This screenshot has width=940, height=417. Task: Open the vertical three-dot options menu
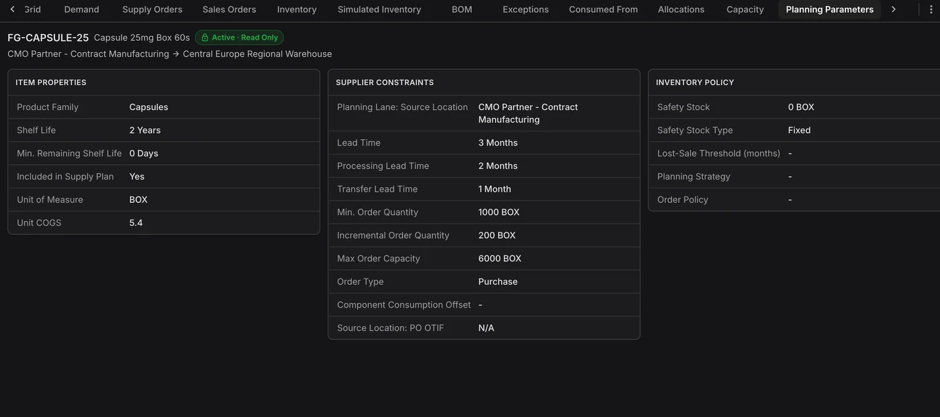click(x=931, y=9)
